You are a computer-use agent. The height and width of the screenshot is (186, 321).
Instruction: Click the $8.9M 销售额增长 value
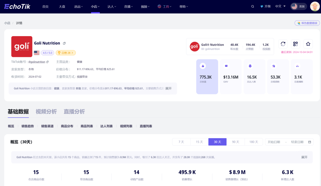(x=237, y=172)
